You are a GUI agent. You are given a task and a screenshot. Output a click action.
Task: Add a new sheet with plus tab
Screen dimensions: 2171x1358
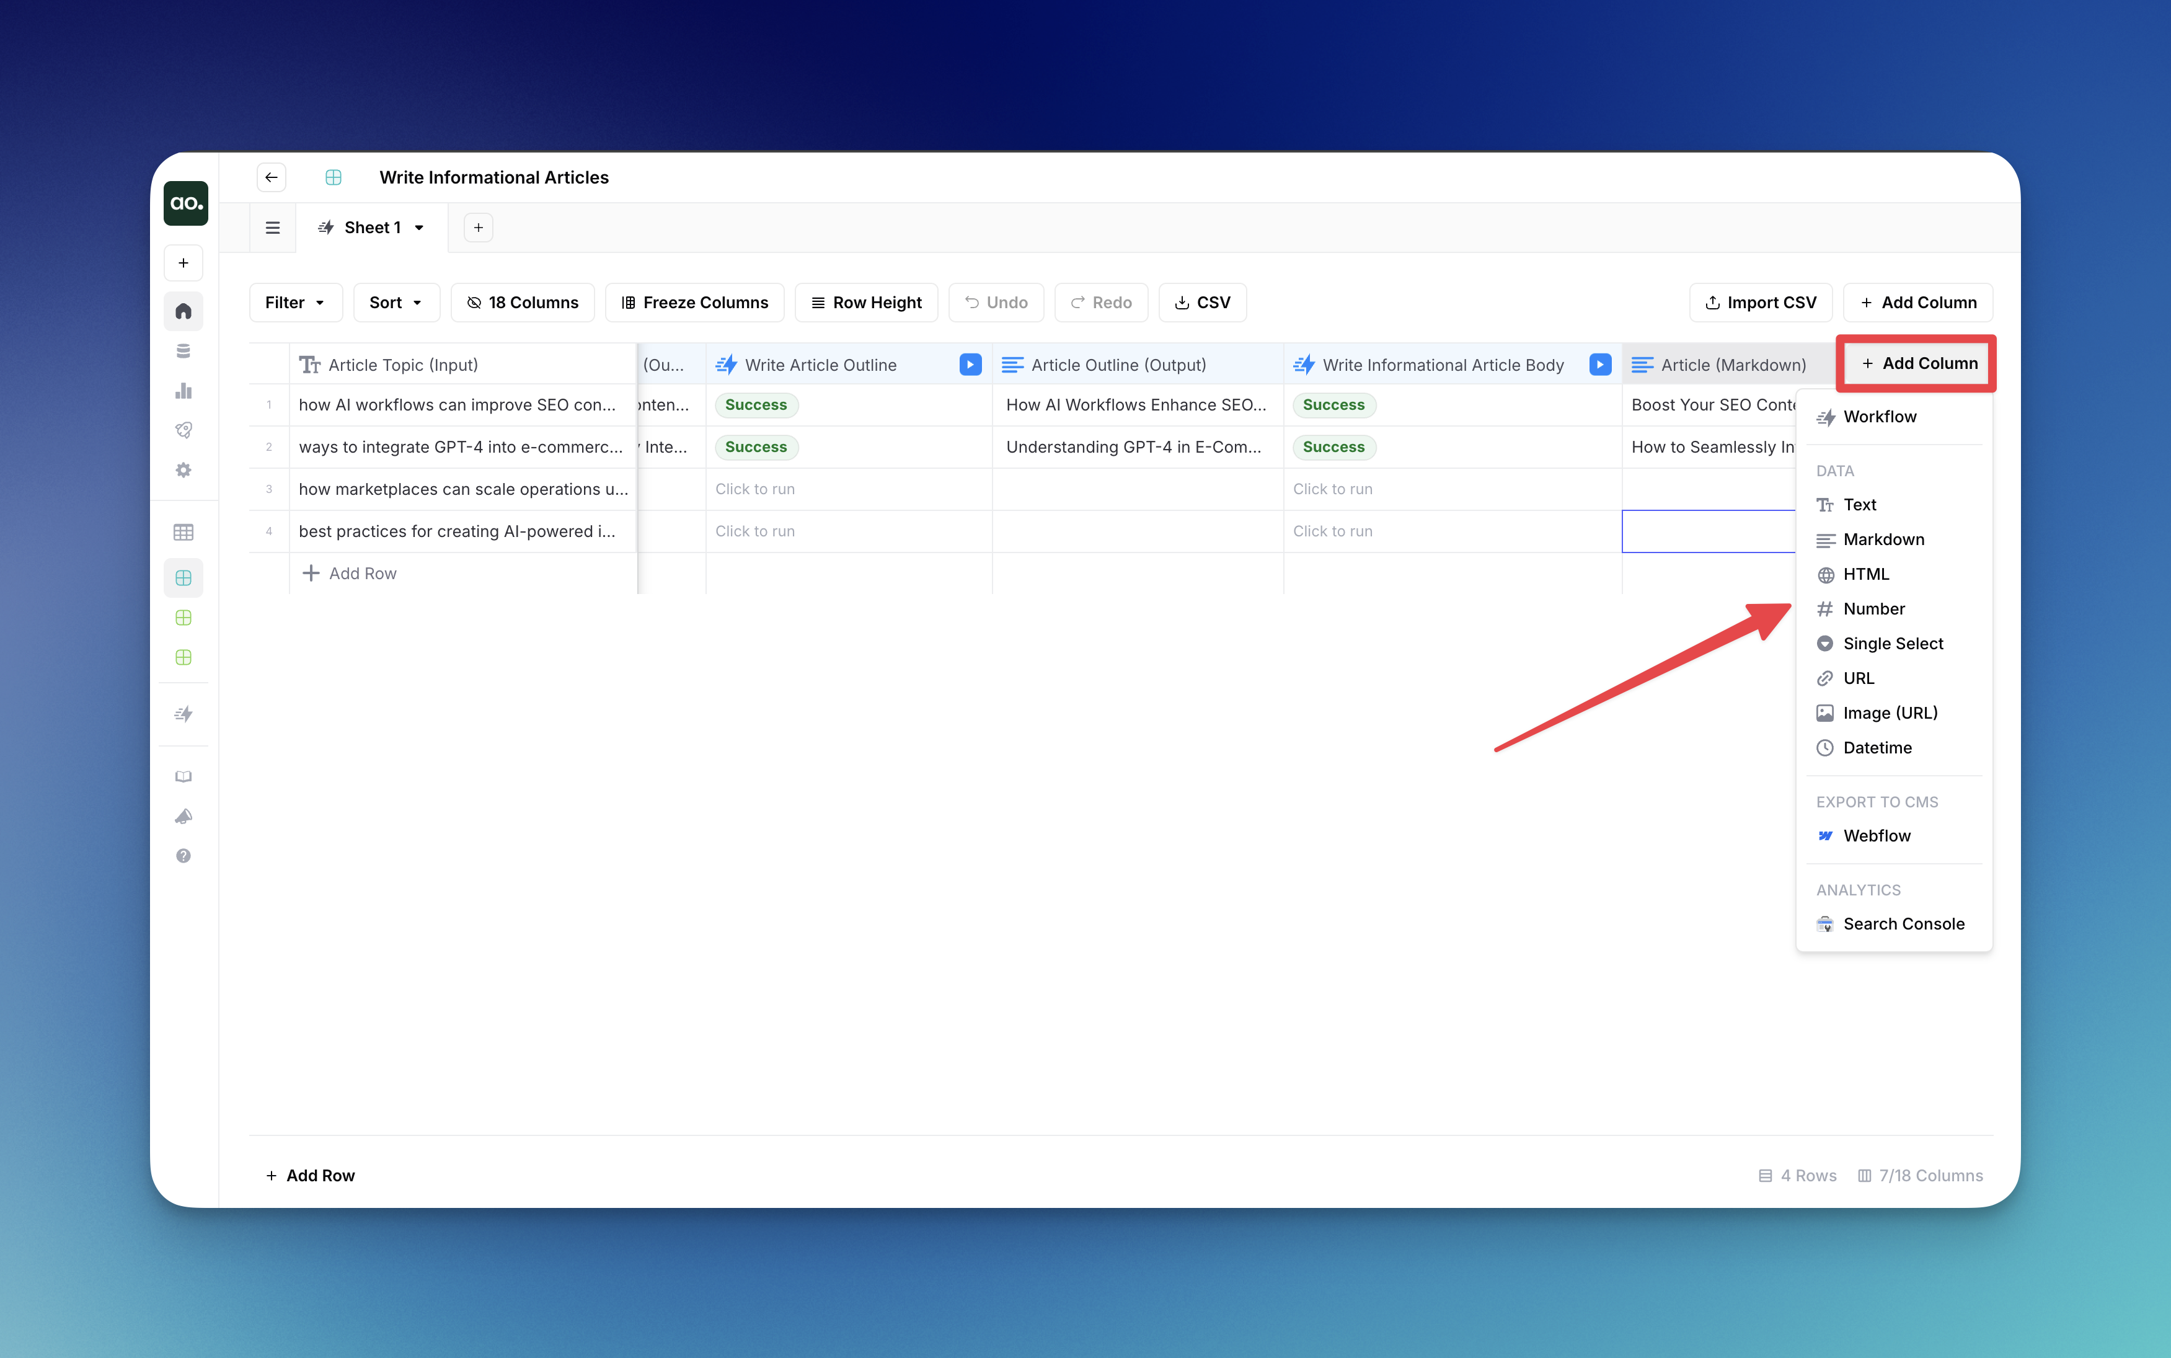point(479,227)
